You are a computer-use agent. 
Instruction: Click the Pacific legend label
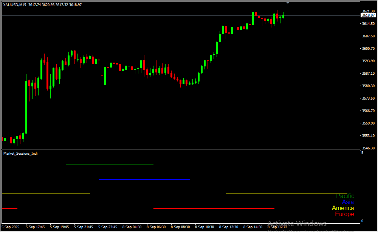(x=345, y=196)
